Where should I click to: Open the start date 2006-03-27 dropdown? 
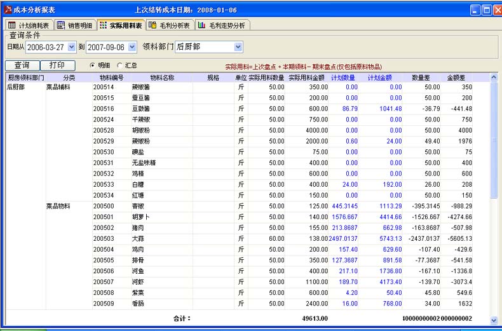71,47
